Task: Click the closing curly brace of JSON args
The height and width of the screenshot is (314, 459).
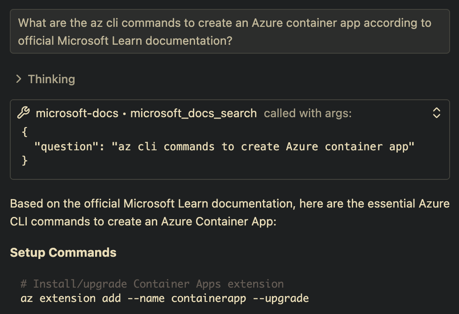Action: pos(25,161)
